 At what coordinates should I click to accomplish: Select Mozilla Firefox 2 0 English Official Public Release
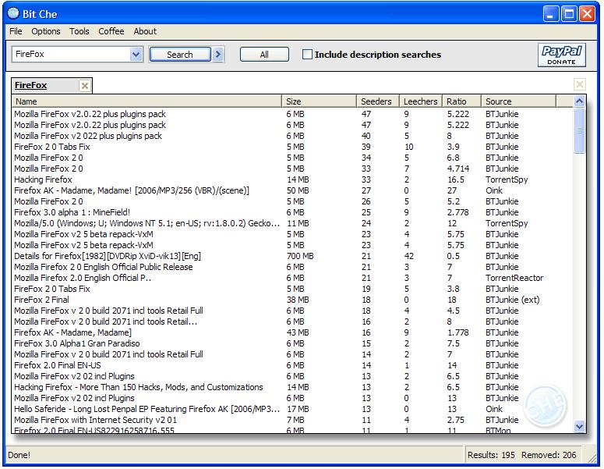tap(292, 267)
